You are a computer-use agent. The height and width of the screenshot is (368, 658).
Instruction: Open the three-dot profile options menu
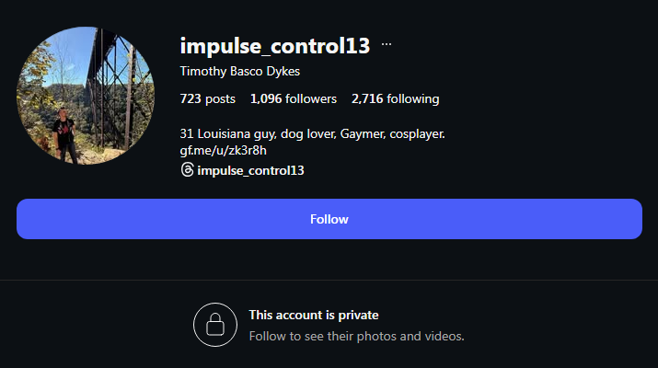click(x=387, y=44)
